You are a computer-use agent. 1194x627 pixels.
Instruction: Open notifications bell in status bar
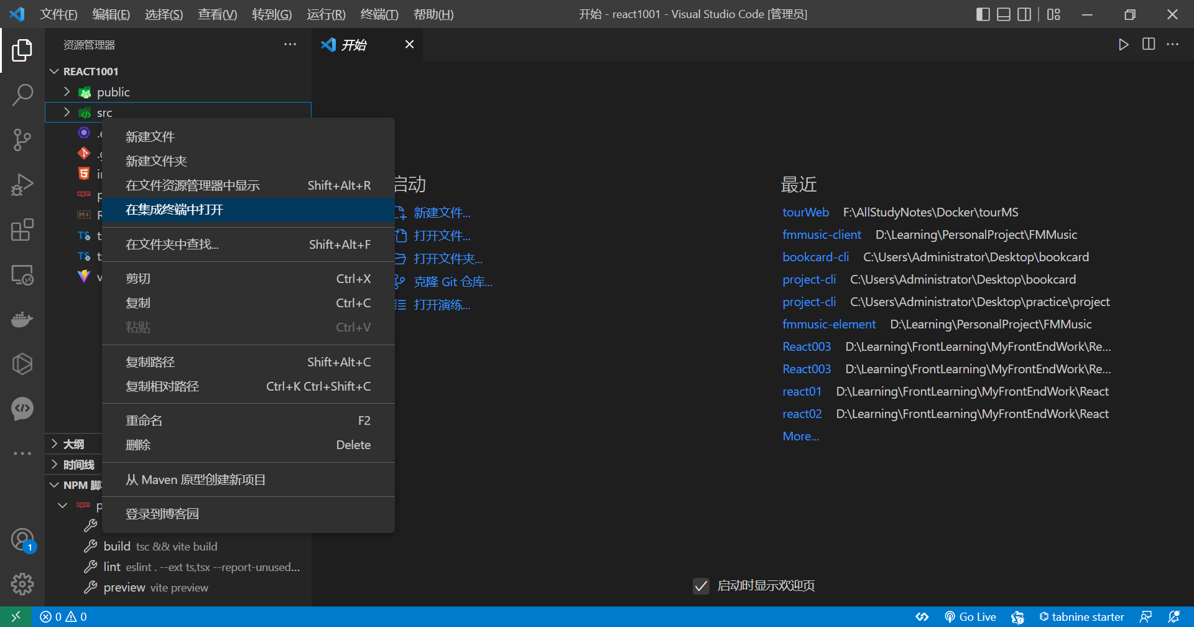1173,616
